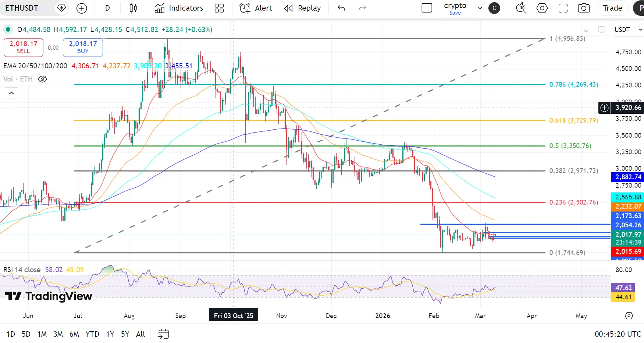Click the purple 47.62 RSI value label
Screen dimensions: 644x343
623,288
